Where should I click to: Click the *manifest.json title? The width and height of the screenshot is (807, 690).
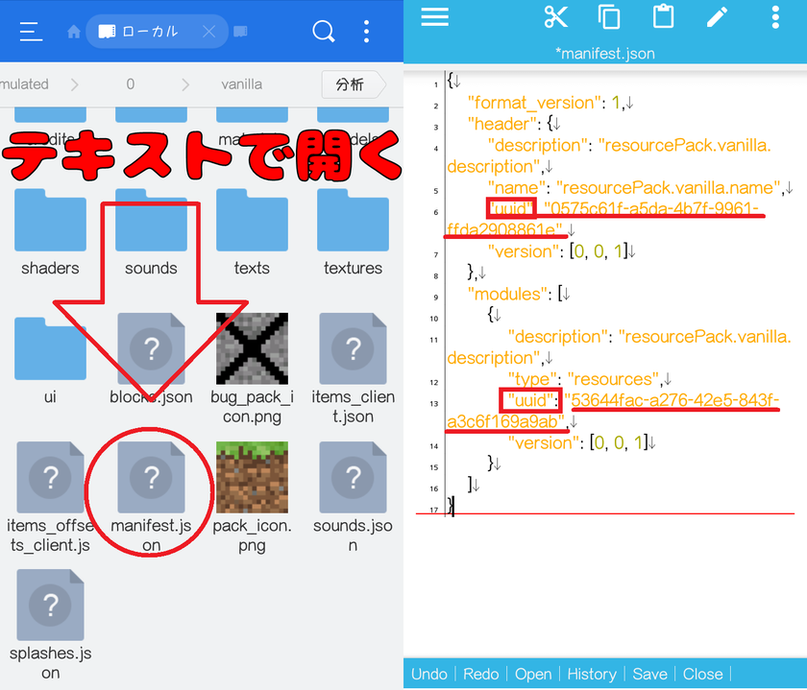604,54
